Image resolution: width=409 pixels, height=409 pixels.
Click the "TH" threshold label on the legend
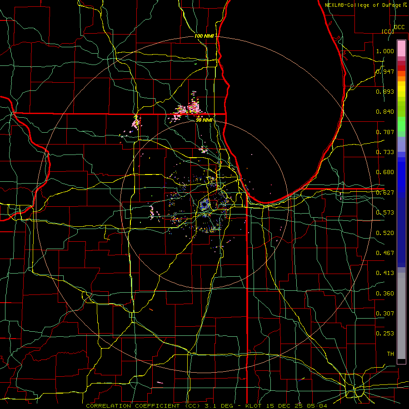coord(390,354)
